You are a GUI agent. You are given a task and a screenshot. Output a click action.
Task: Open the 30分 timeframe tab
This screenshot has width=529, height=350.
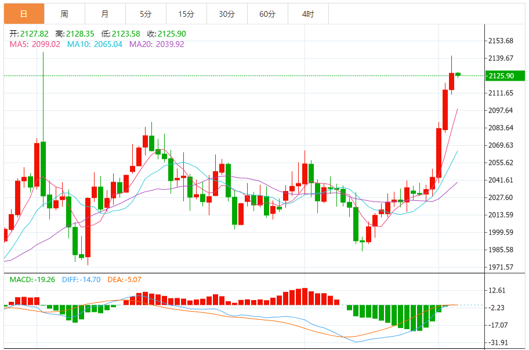[x=227, y=14]
